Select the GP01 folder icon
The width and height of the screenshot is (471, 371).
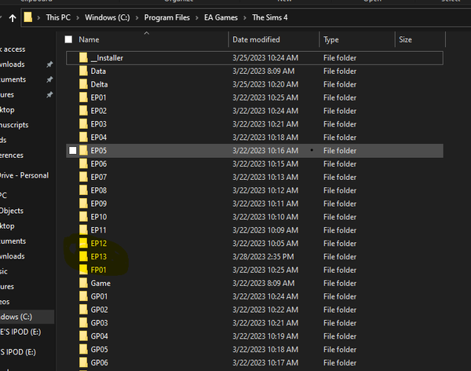(83, 296)
